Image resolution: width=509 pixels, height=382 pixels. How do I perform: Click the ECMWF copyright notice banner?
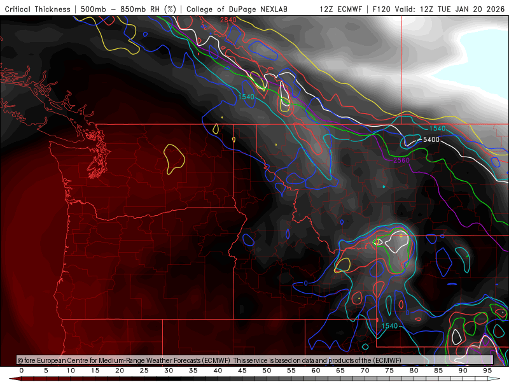point(255,360)
